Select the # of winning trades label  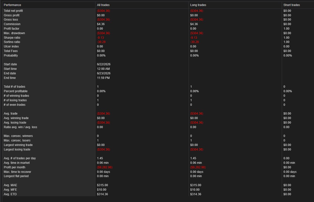click(x=16, y=96)
